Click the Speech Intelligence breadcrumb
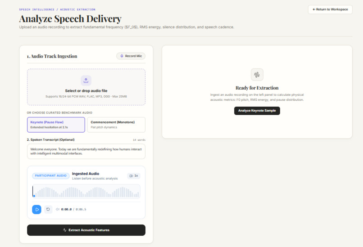 pos(37,9)
